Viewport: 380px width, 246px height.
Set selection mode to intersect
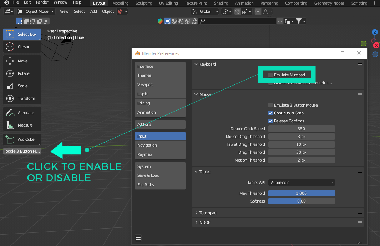(x=46, y=21)
